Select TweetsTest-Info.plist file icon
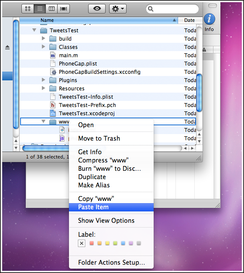244x273 pixels. [x=53, y=97]
